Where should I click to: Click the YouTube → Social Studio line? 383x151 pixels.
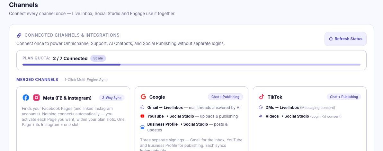(x=192, y=116)
